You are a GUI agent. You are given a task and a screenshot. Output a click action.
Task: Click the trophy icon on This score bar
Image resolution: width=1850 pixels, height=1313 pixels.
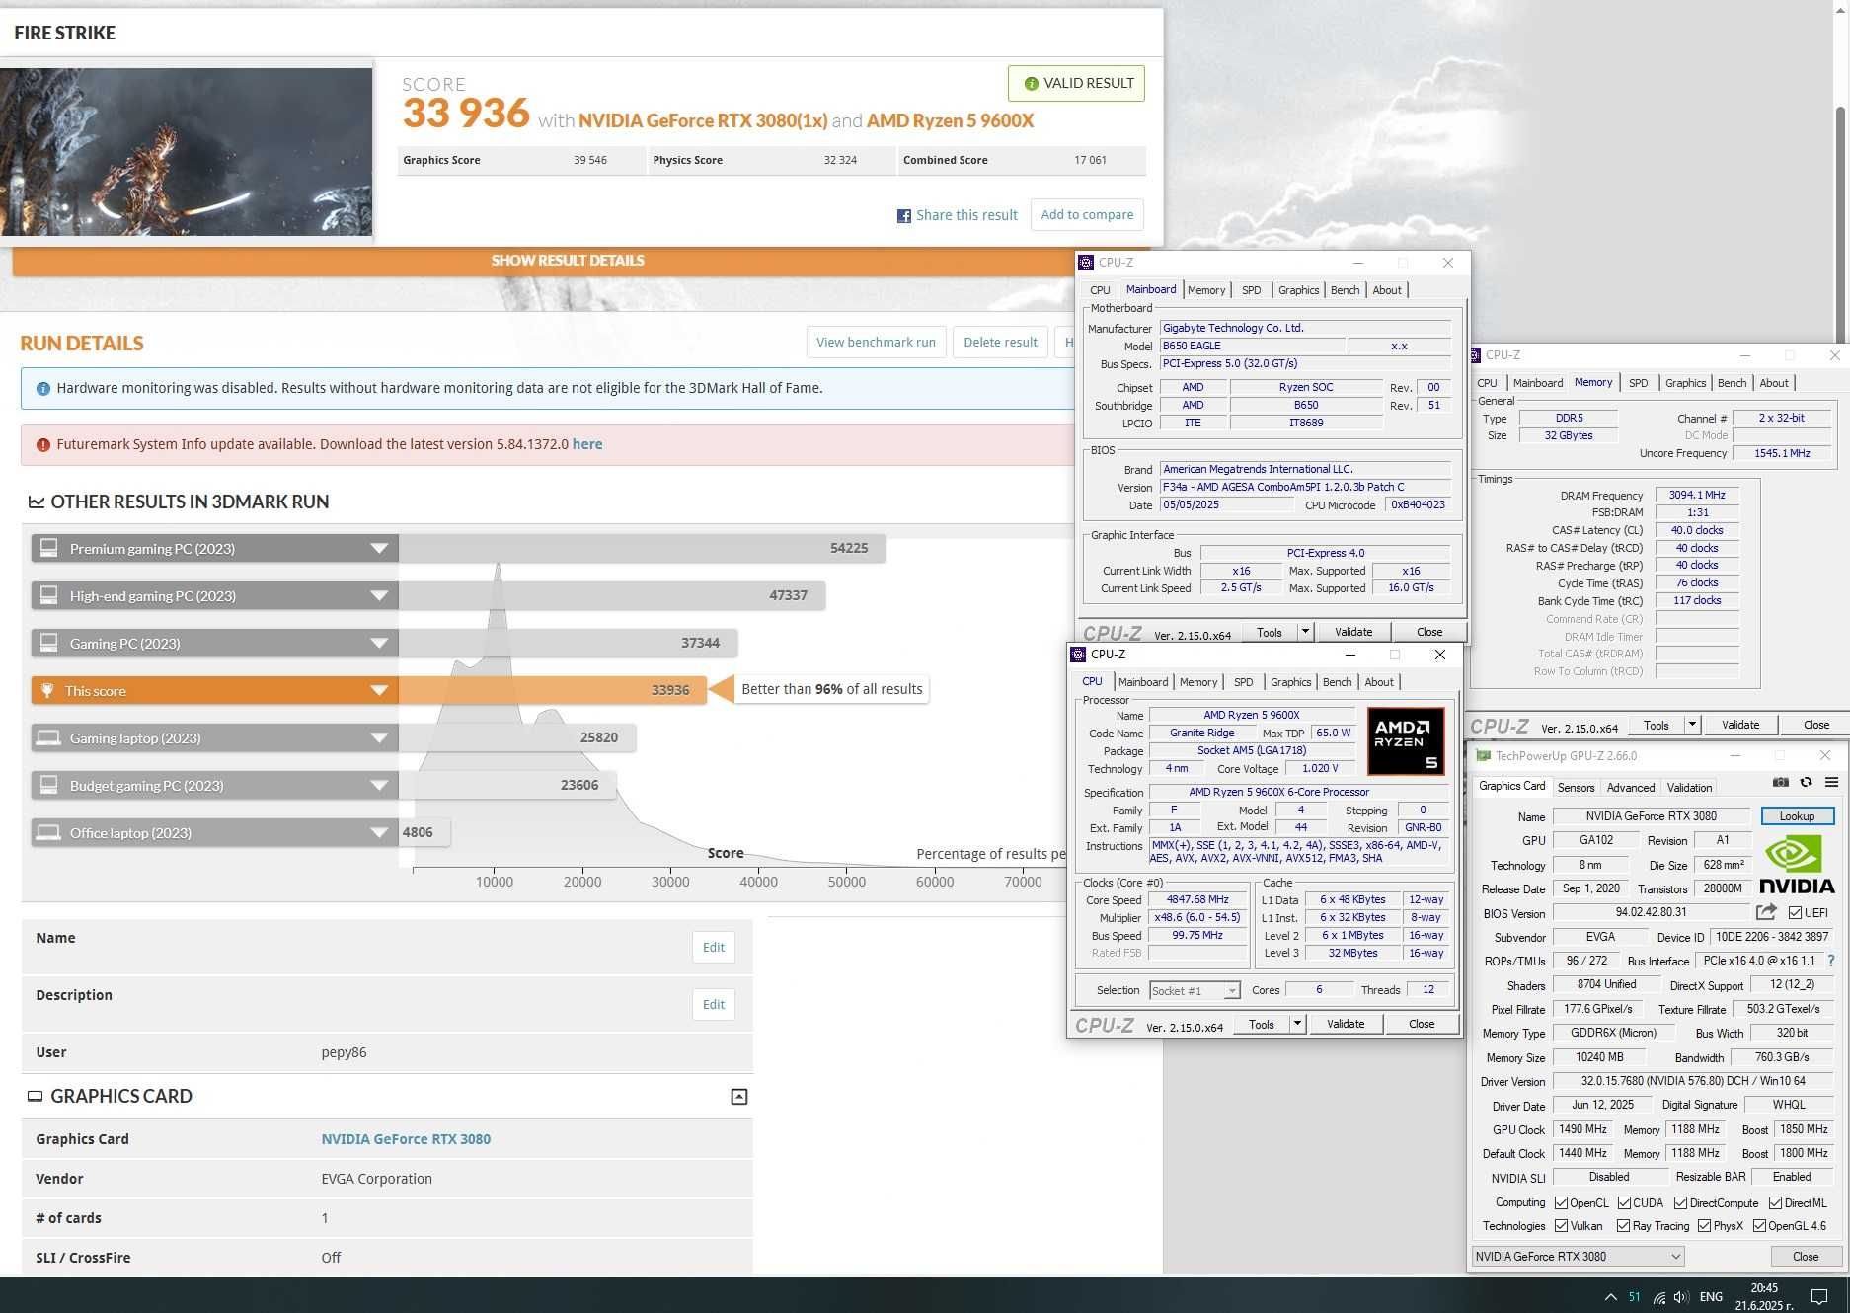point(47,690)
